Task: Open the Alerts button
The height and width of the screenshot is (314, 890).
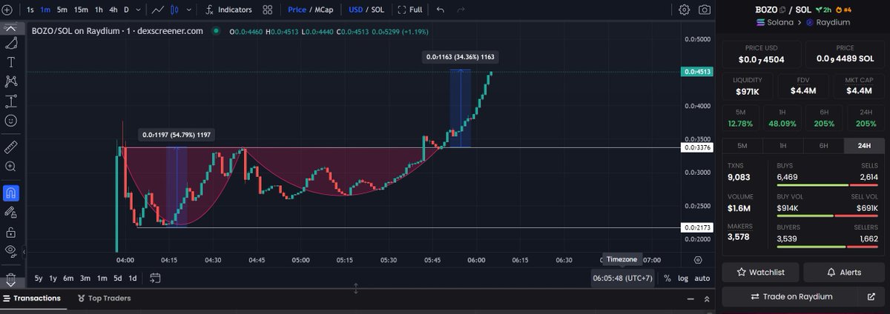Action: 845,272
